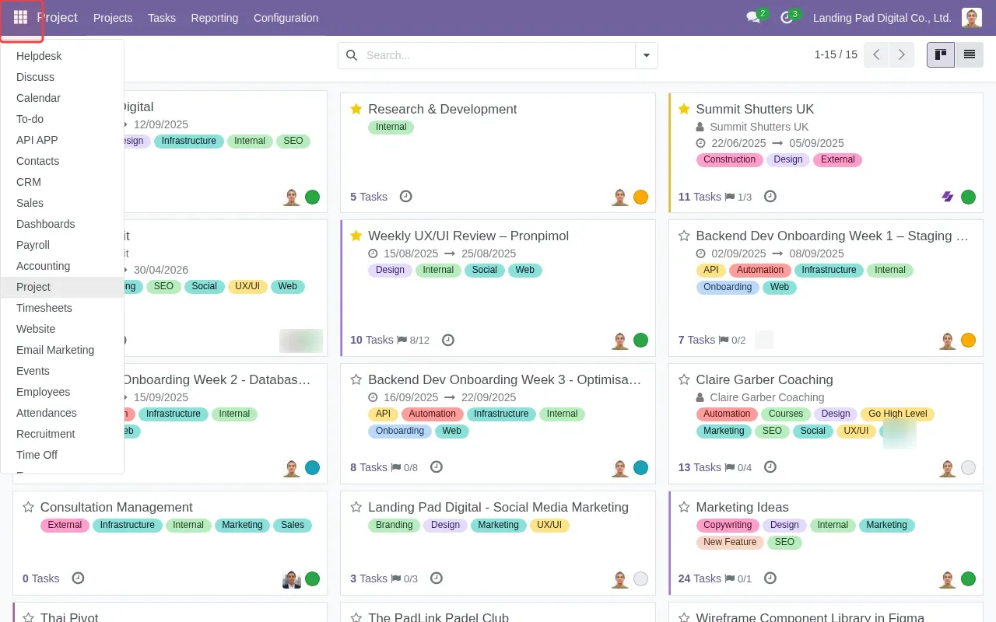996x622 pixels.
Task: Click the apps grid menu icon
Action: coord(21,17)
